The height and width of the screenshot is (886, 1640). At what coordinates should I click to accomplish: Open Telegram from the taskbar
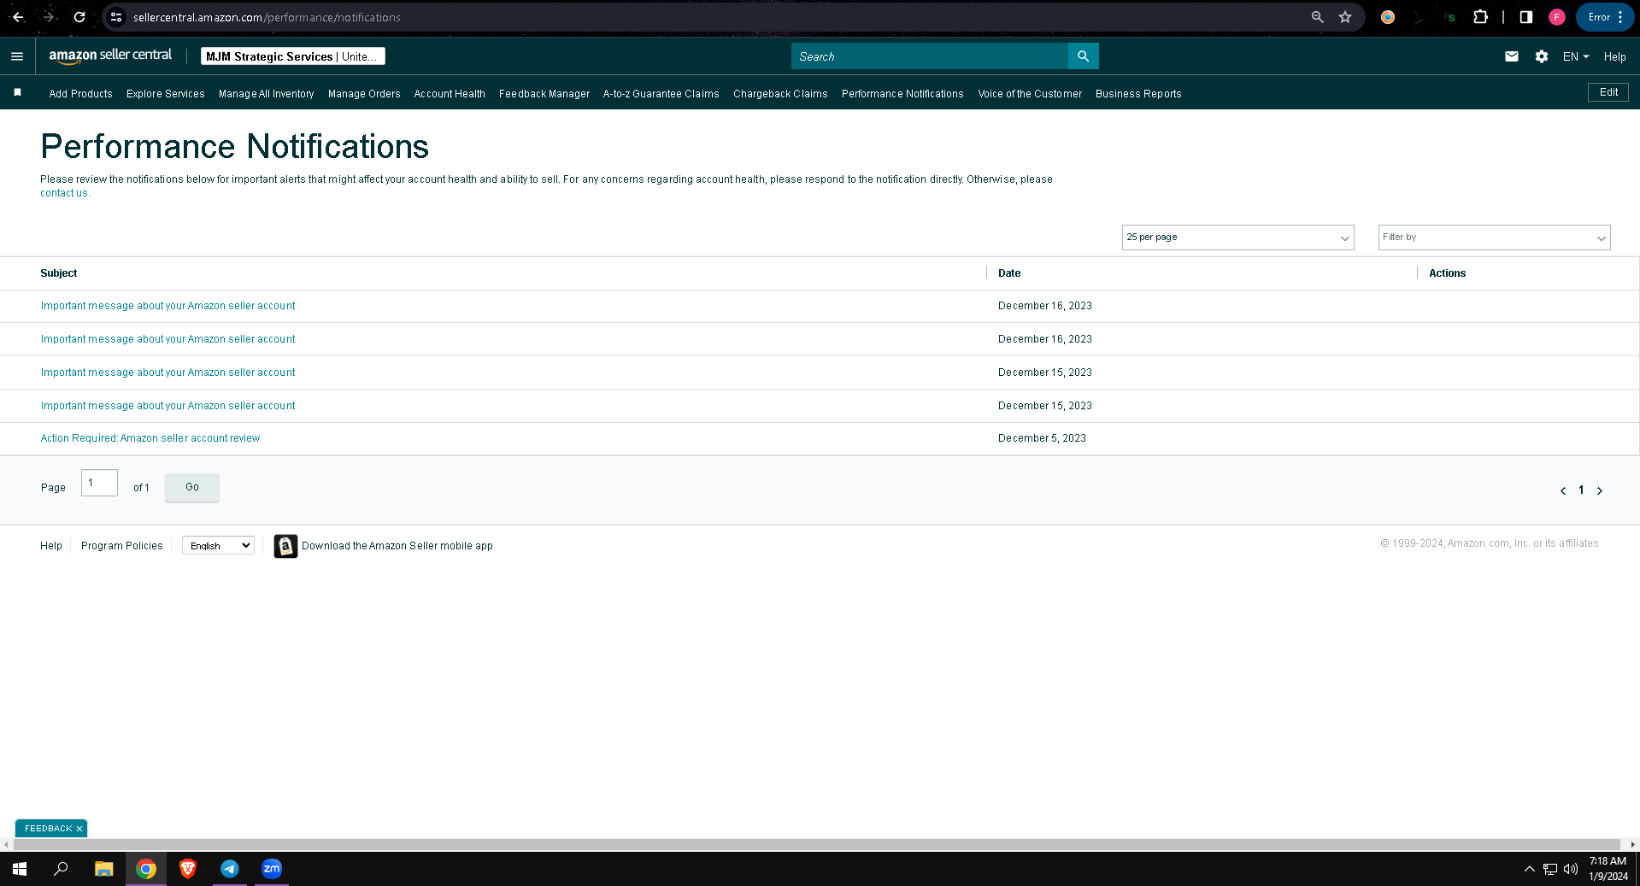click(x=230, y=869)
